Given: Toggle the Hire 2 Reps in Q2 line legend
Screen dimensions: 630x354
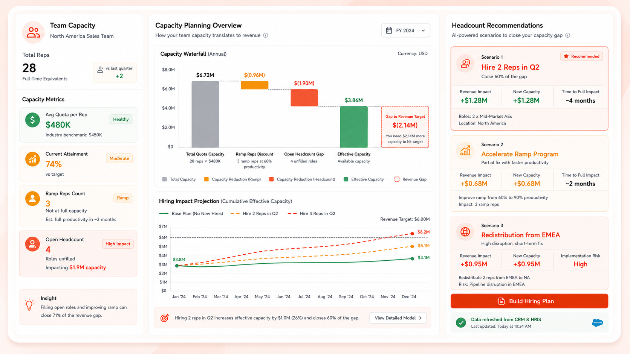Looking at the screenshot, I should pyautogui.click(x=254, y=213).
